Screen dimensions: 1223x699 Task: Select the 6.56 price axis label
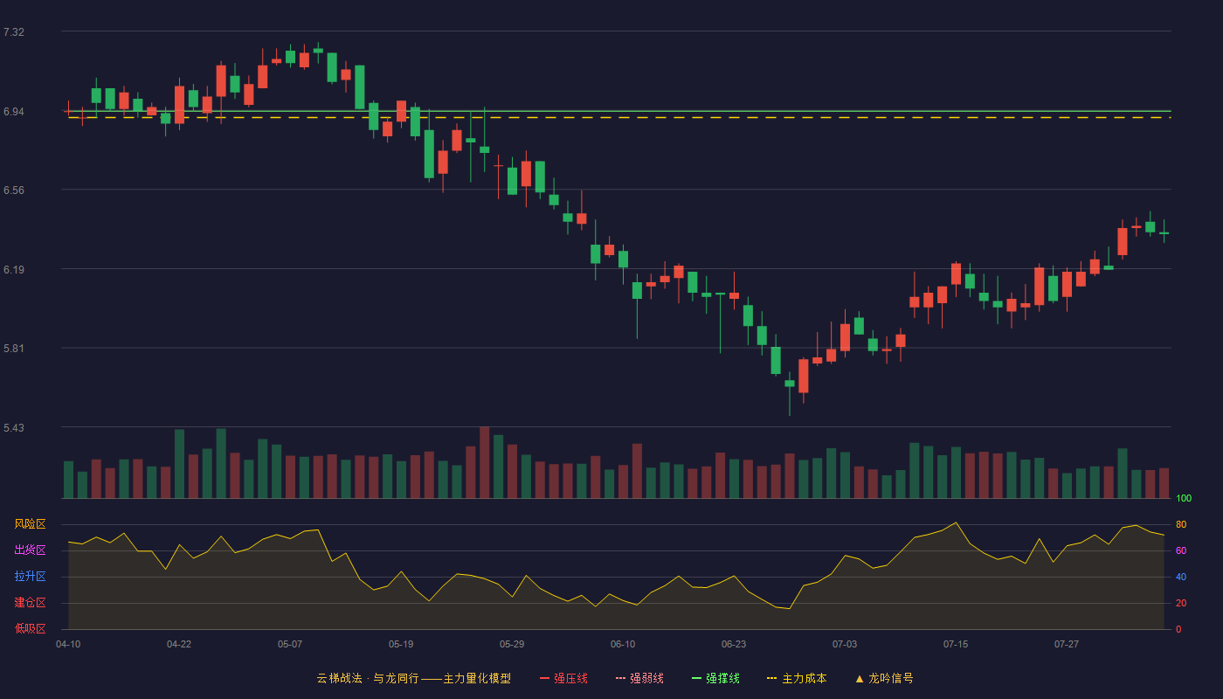[x=14, y=190]
